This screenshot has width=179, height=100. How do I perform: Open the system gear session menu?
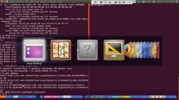pyautogui.click(x=177, y=2)
